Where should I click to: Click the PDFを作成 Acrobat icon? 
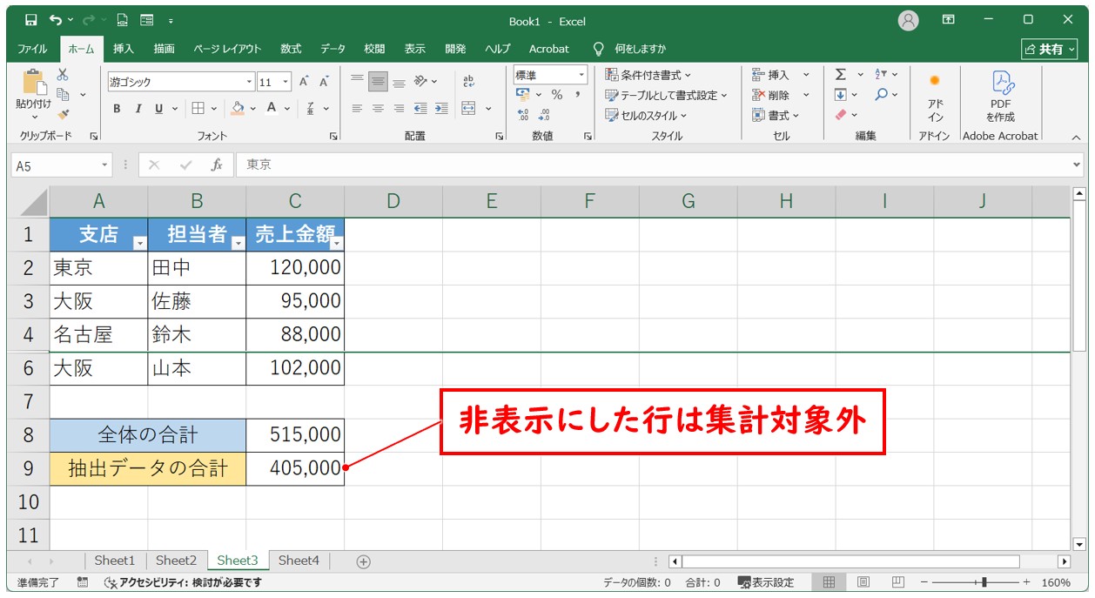[x=1000, y=96]
